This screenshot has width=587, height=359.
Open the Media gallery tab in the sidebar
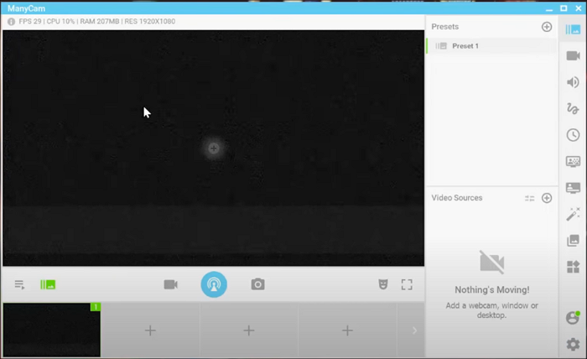tap(573, 241)
